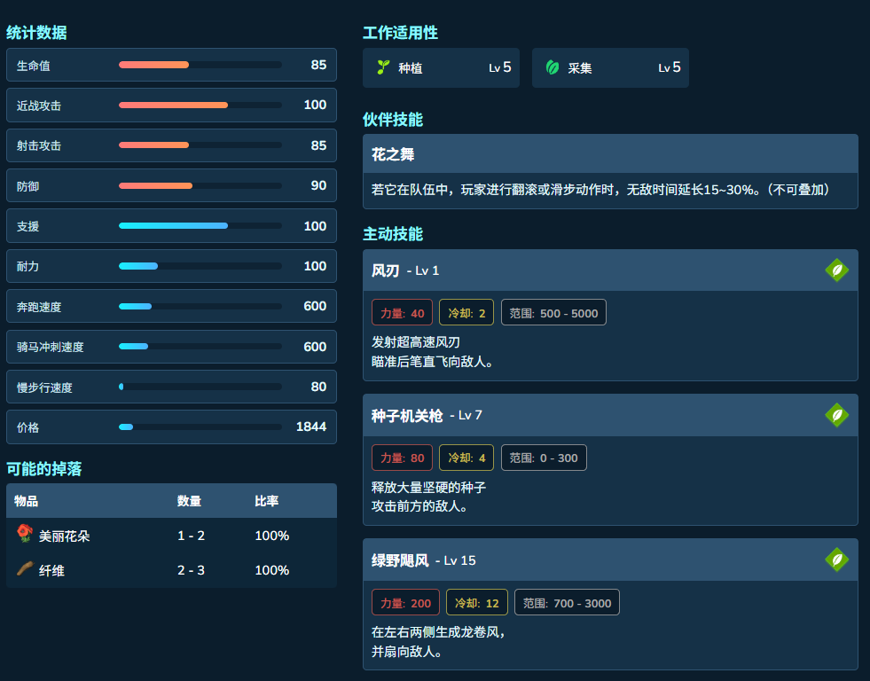Image resolution: width=870 pixels, height=681 pixels.
Task: Click the grass element icon on 风刃
Action: coord(836,270)
